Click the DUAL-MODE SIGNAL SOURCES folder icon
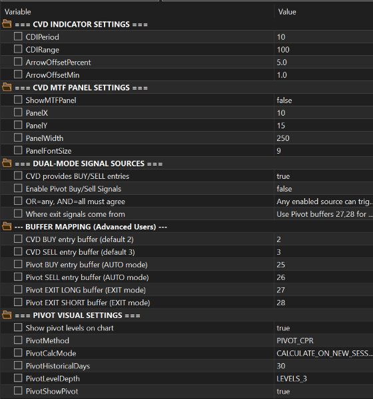Image resolution: width=373 pixels, height=399 pixels. click(7, 163)
